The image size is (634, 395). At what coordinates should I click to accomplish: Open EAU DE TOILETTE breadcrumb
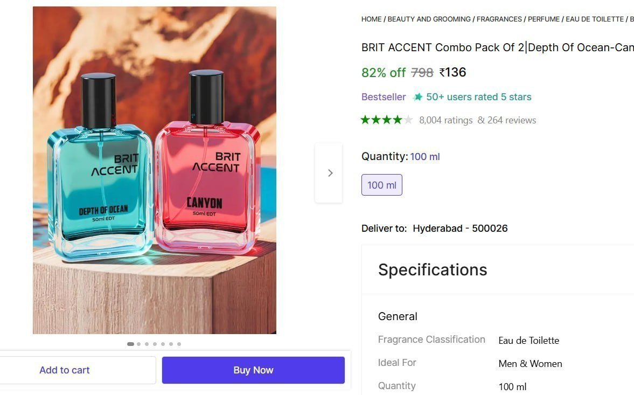point(594,19)
